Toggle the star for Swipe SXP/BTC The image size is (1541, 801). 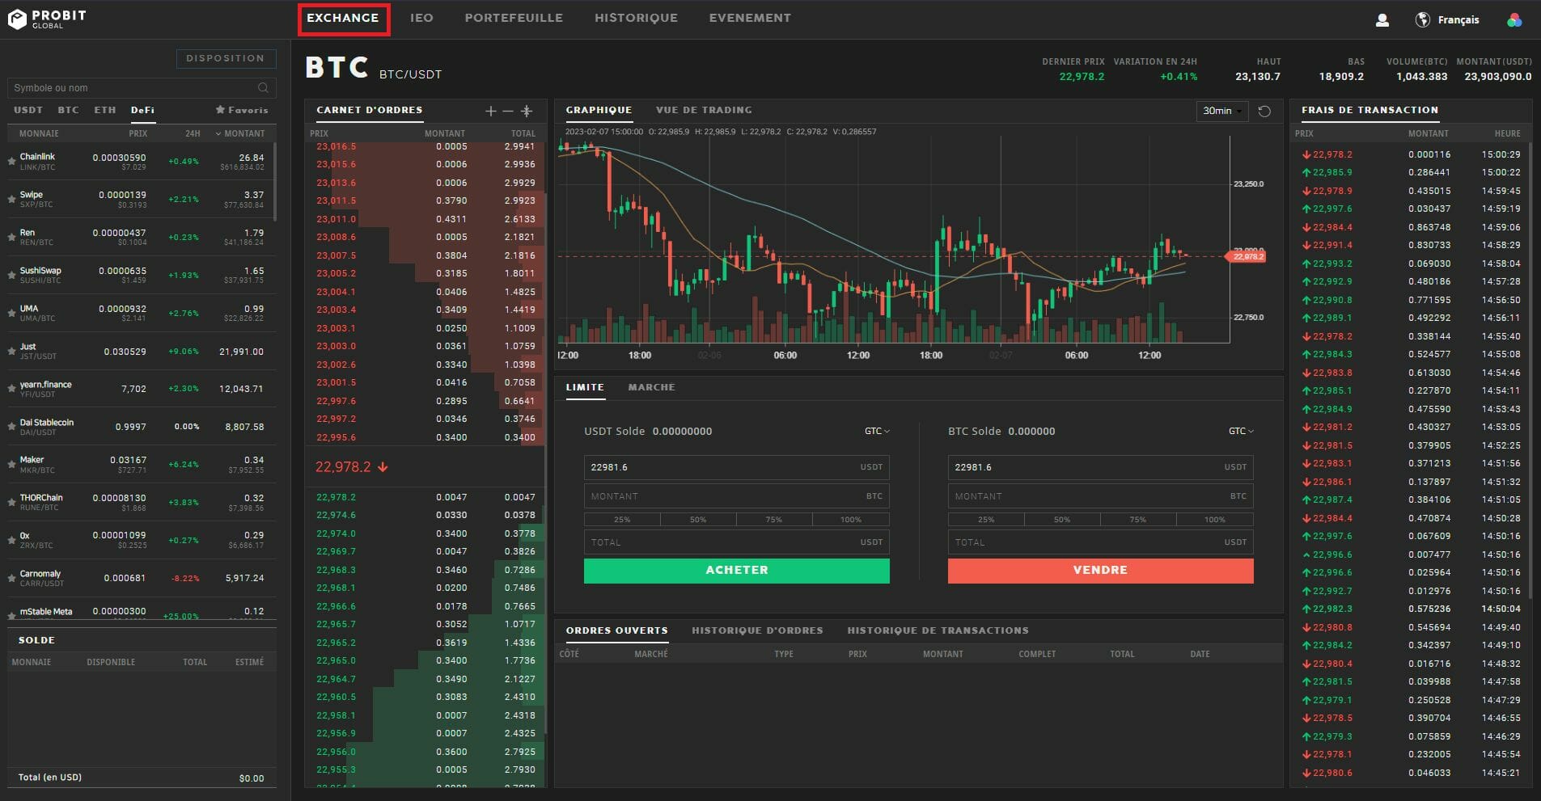tap(12, 199)
